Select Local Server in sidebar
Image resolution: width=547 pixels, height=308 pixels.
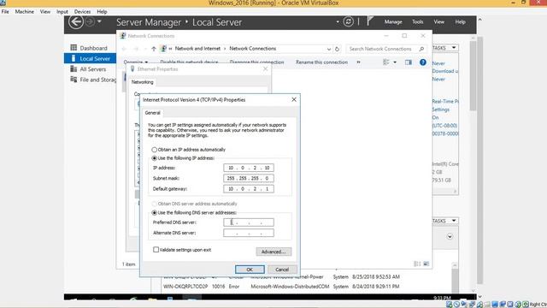pyautogui.click(x=90, y=58)
